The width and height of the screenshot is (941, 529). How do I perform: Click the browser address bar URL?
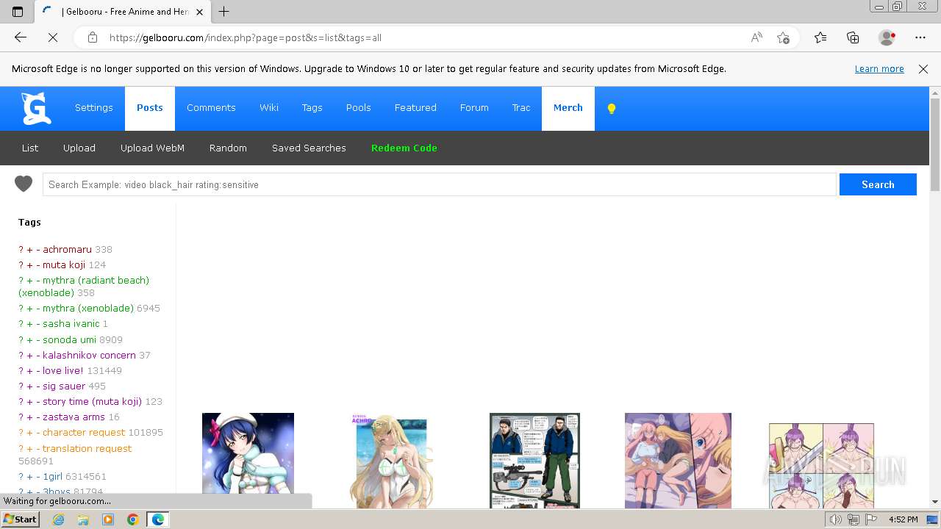click(x=246, y=37)
